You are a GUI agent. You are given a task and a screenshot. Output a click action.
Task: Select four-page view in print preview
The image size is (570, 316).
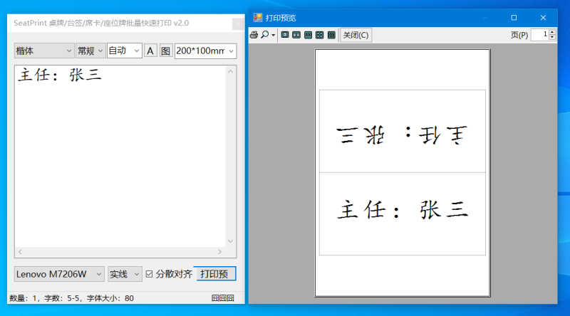319,35
